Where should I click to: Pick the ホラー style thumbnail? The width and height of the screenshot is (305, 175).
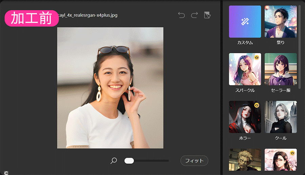click(245, 117)
